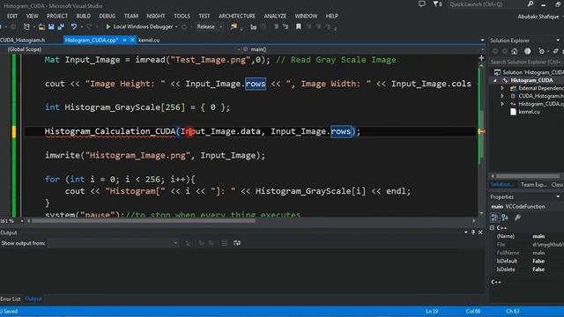Image resolution: width=564 pixels, height=317 pixels.
Task: Switch to the Team Explorer tab
Action: point(534,184)
